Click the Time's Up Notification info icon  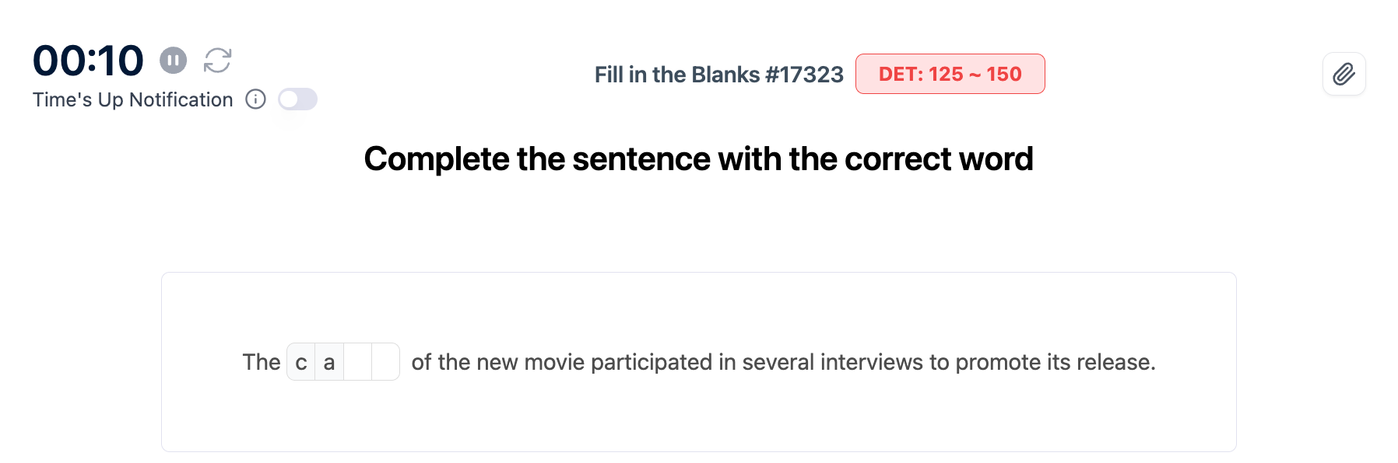coord(255,99)
